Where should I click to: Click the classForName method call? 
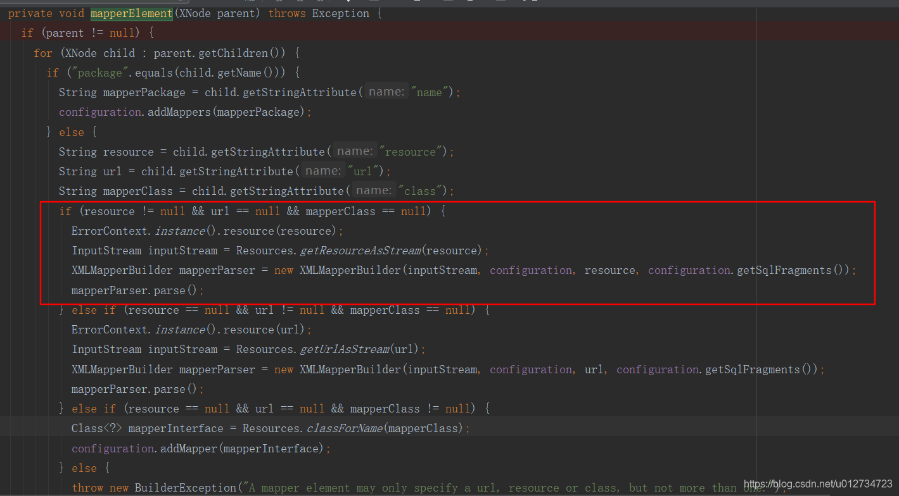[x=344, y=428]
